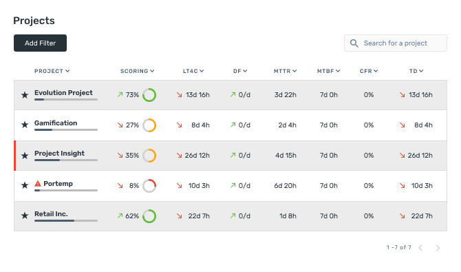Click Retail Inc. progress bar
The width and height of the screenshot is (461, 272).
[66, 220]
